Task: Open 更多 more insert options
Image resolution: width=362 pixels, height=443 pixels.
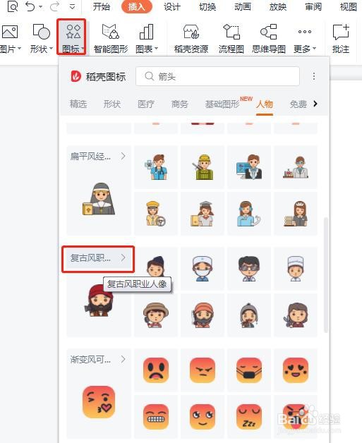Action: [x=305, y=38]
